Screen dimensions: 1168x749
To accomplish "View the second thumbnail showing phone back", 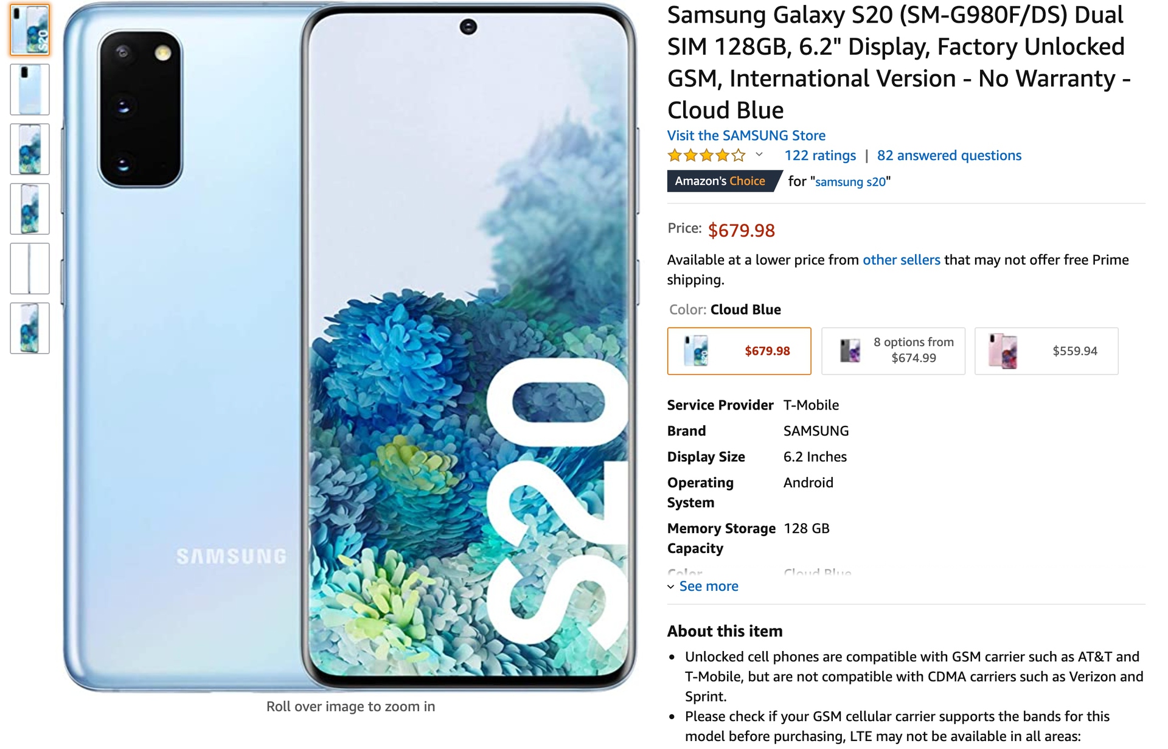I will click(x=30, y=89).
